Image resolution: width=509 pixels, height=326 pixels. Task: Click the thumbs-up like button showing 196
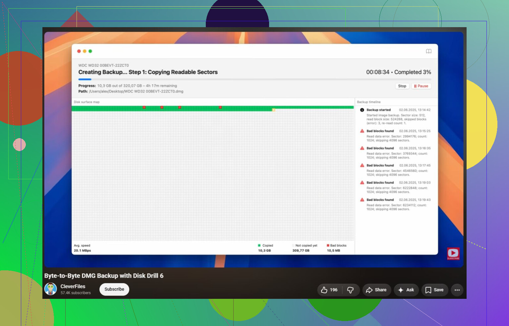point(329,290)
